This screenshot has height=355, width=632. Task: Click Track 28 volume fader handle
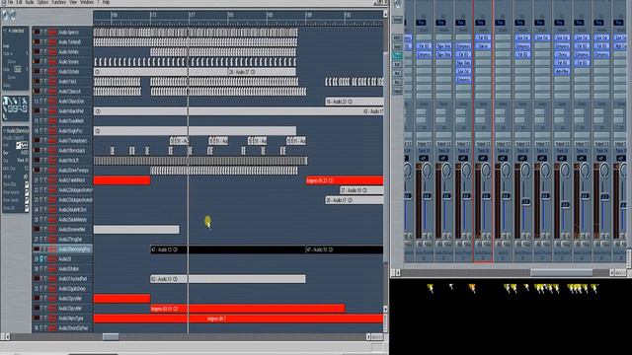coord(487,196)
